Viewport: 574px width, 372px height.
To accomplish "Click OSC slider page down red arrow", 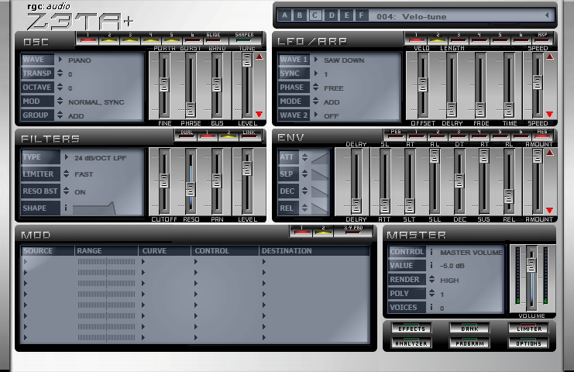I will coord(260,114).
